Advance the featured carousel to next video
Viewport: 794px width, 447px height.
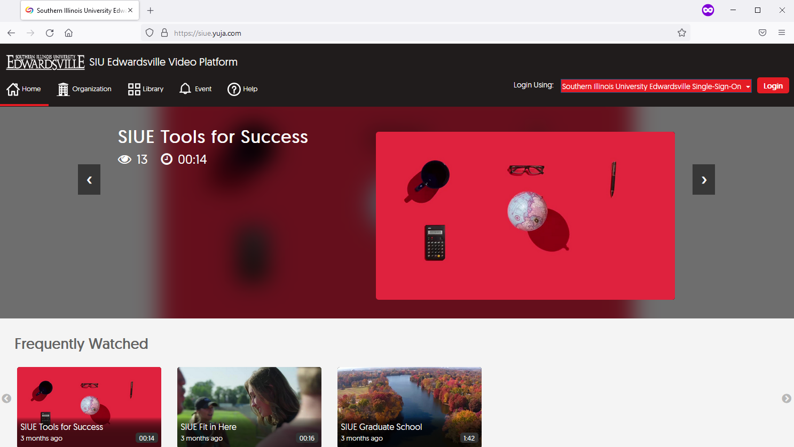[703, 180]
